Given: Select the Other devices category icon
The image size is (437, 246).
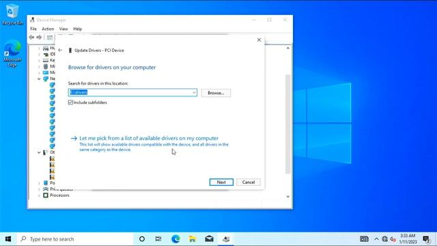Looking at the screenshot, I should 46,152.
